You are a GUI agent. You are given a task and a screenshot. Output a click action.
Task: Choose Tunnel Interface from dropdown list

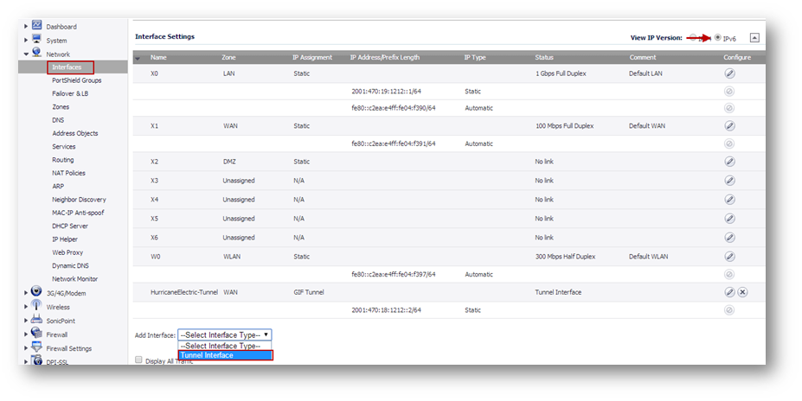pyautogui.click(x=225, y=355)
